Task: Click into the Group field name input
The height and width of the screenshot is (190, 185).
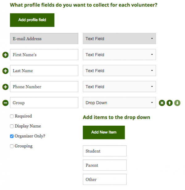Action: (44, 103)
